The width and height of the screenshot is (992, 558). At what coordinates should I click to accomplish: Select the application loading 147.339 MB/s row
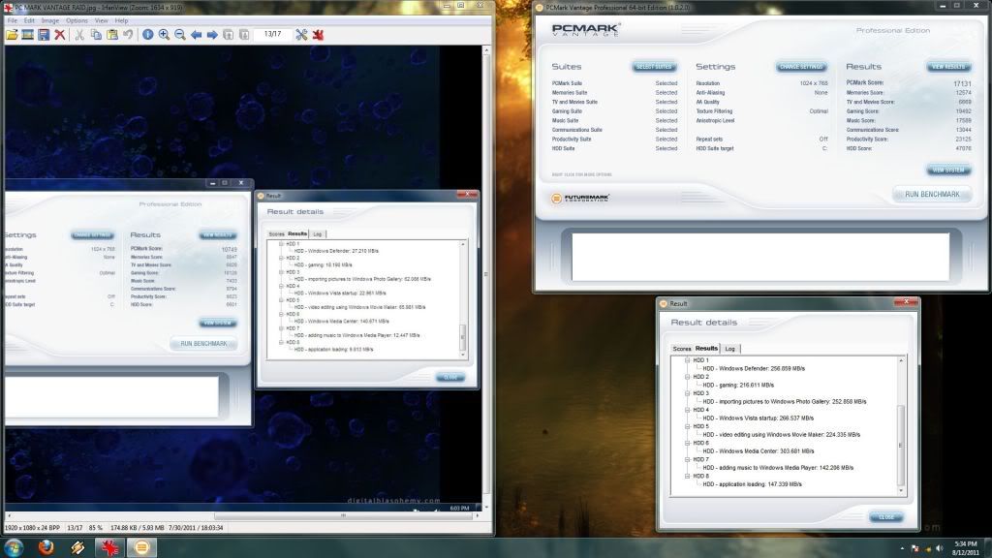752,484
